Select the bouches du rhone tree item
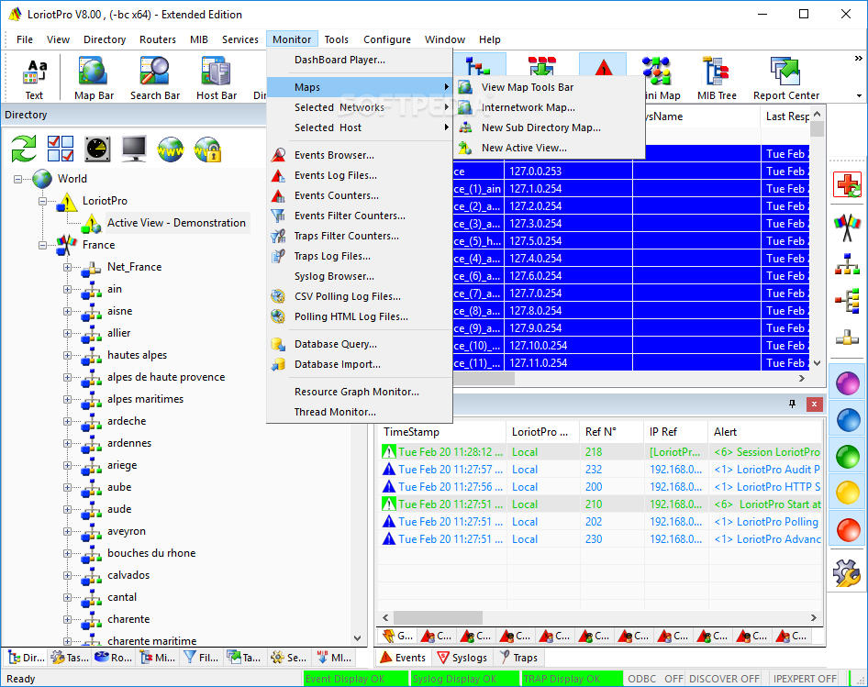The height and width of the screenshot is (687, 868). (151, 553)
